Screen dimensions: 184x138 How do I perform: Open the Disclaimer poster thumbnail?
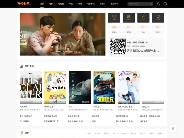(x=31, y=87)
